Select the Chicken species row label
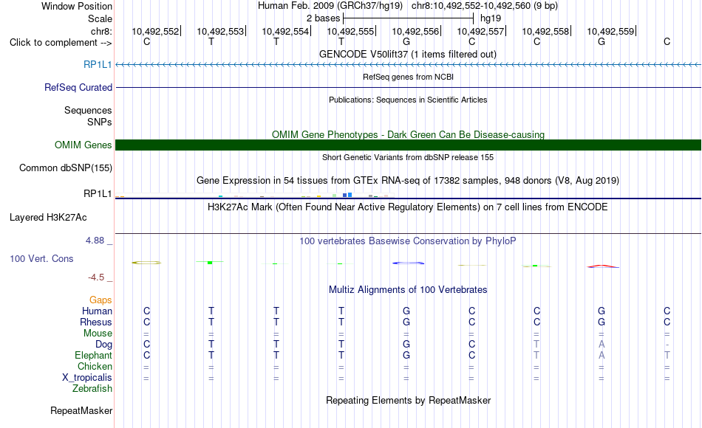 point(95,366)
